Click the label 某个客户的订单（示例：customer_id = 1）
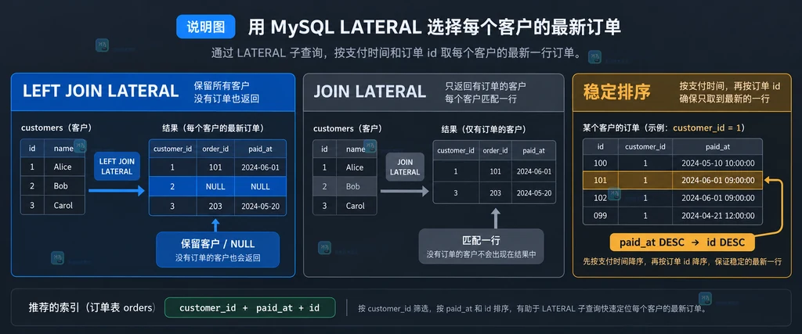This screenshot has width=802, height=334. 663,127
